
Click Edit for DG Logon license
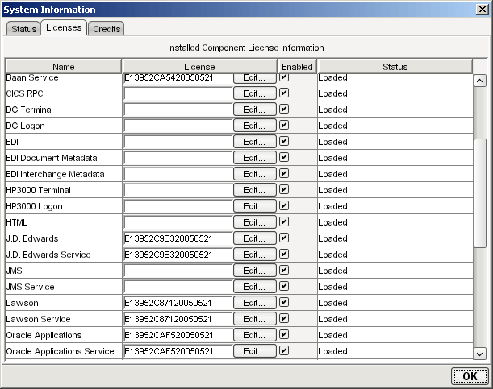click(255, 126)
